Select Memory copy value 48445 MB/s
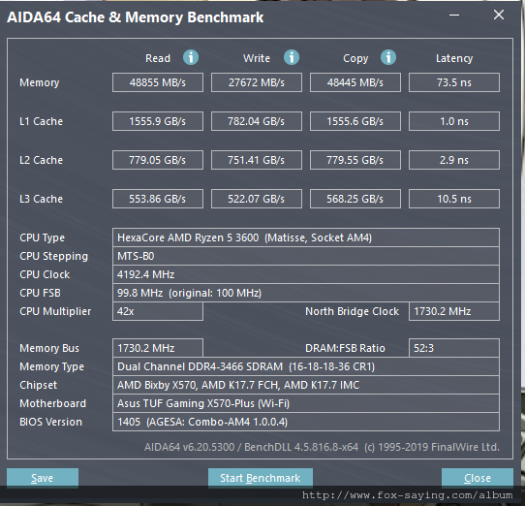525x506 pixels. [x=355, y=82]
